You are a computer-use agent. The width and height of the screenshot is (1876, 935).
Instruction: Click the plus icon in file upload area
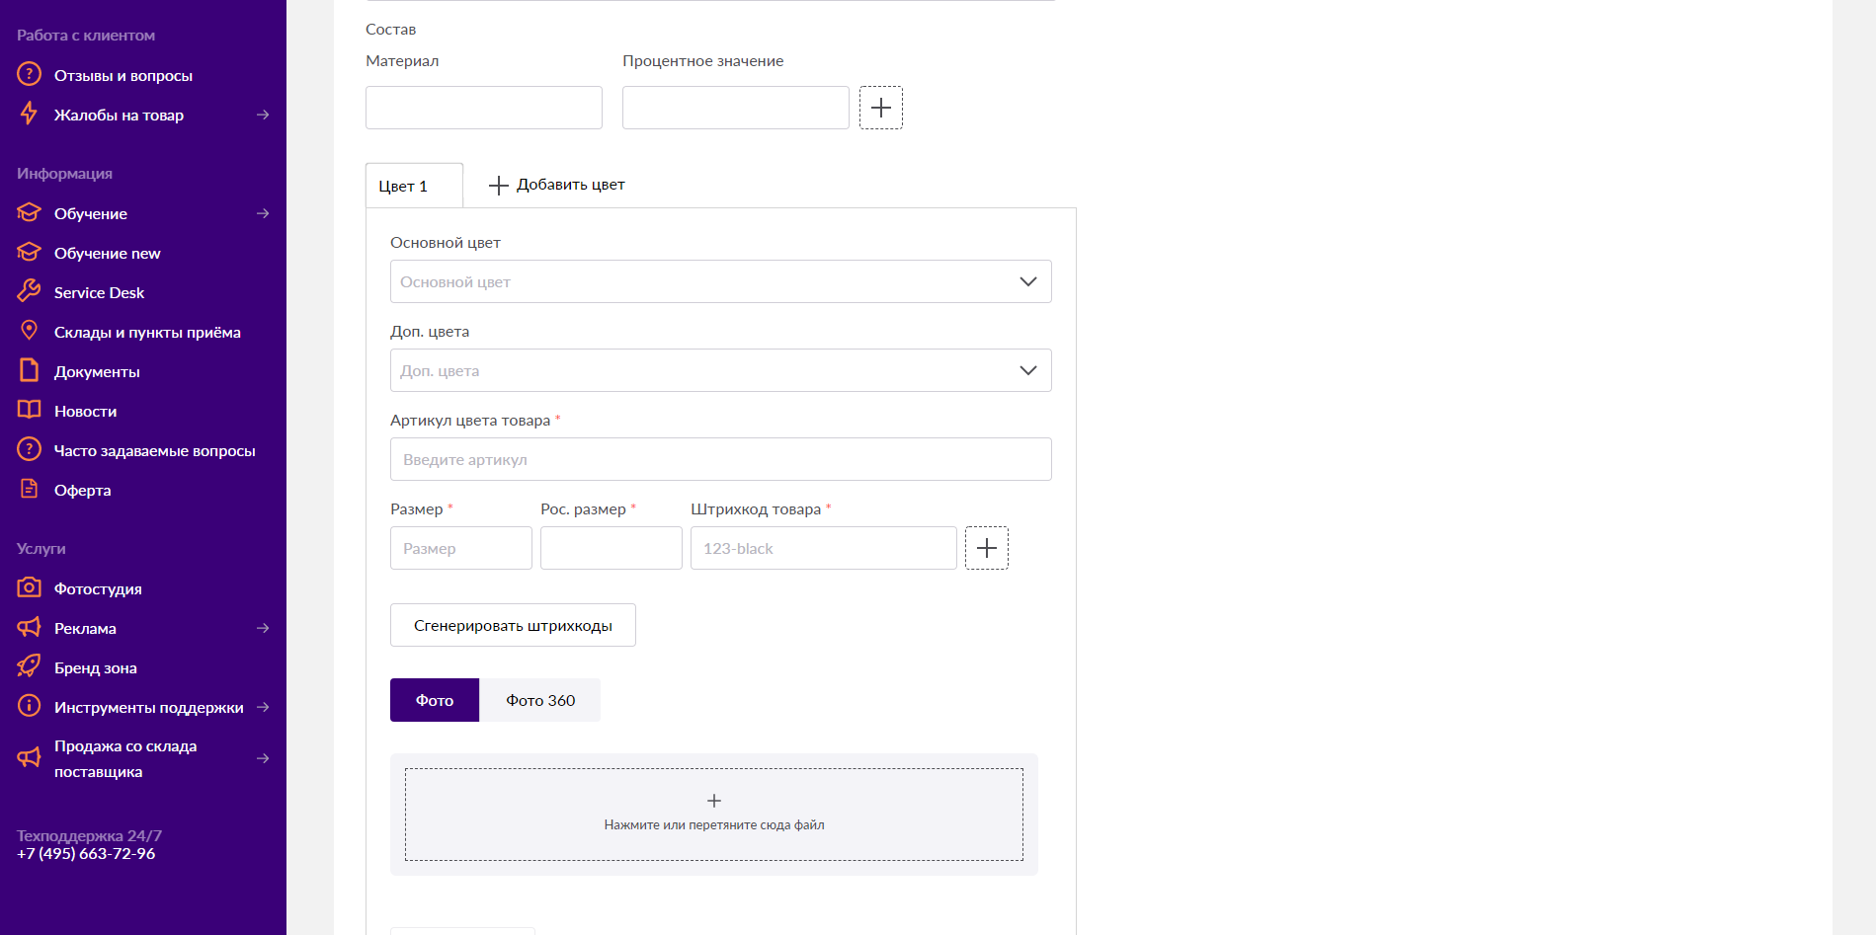coord(714,801)
